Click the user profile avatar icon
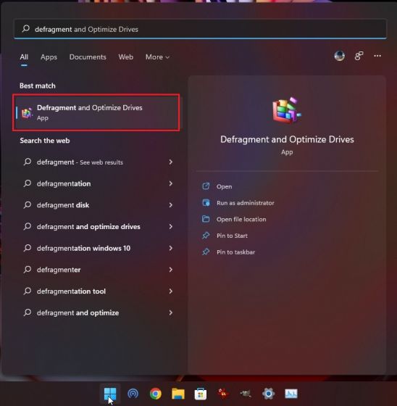 (x=339, y=56)
